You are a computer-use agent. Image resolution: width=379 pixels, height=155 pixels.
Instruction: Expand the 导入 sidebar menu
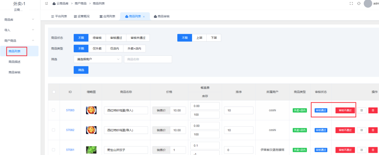19,30
